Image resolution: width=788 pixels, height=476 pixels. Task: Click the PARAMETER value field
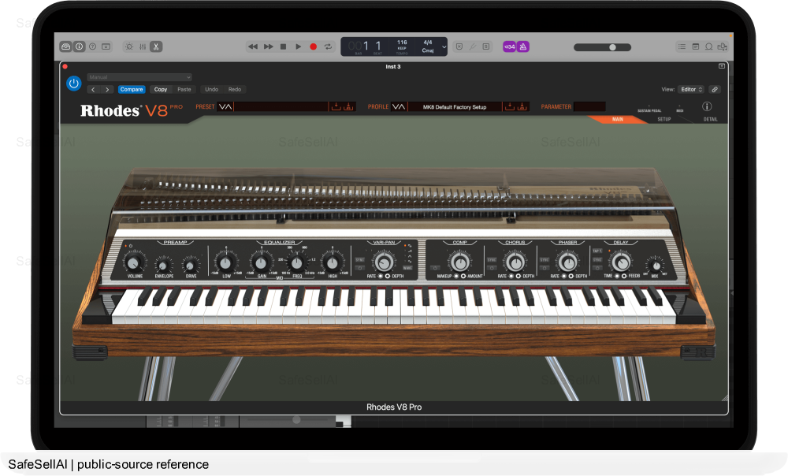pyautogui.click(x=589, y=106)
